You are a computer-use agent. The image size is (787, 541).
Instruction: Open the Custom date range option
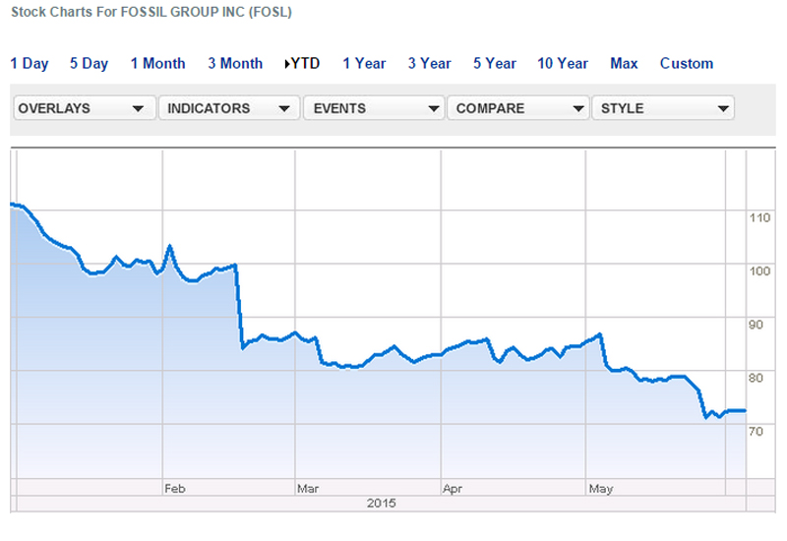pos(686,63)
